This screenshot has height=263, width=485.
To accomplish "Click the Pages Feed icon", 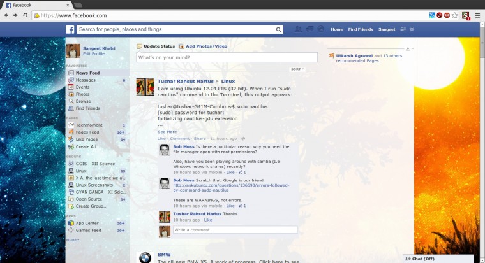I will 71,132.
